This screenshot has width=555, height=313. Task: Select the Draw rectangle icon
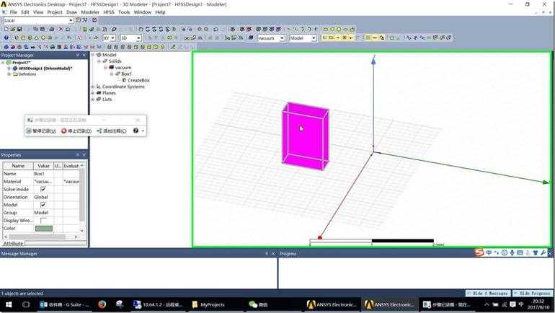click(x=326, y=29)
